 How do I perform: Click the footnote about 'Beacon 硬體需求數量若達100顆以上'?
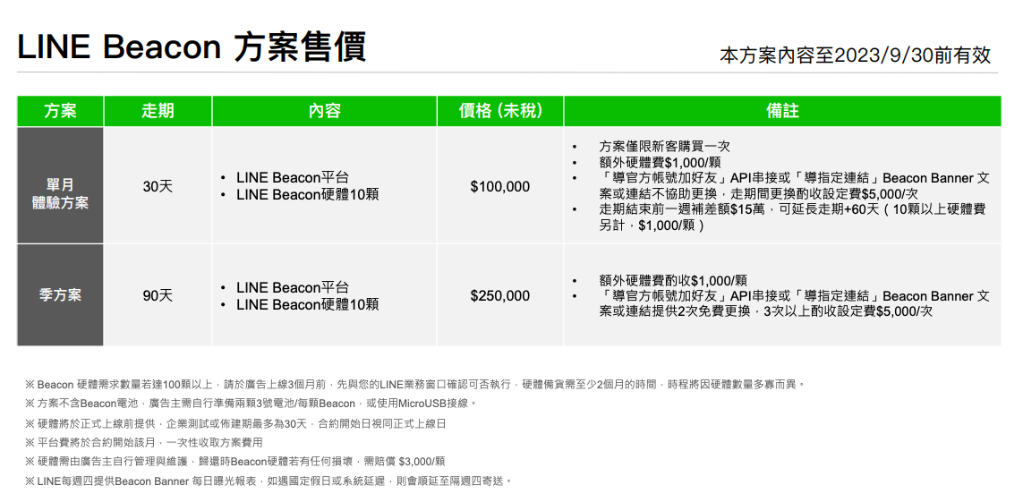coord(415,384)
